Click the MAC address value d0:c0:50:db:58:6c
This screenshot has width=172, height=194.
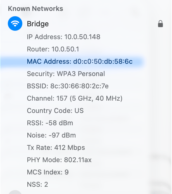tap(103, 61)
